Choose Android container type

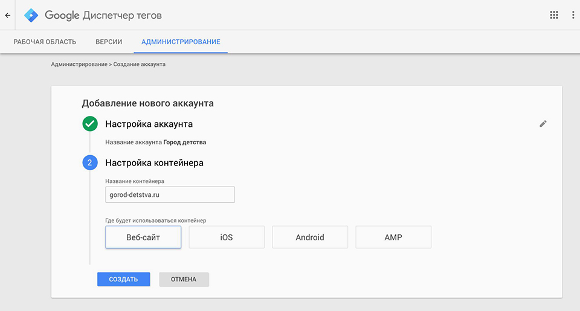click(310, 237)
